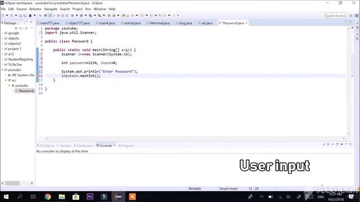
Task: Click the ENG language indicator
Action: pyautogui.click(x=321, y=197)
